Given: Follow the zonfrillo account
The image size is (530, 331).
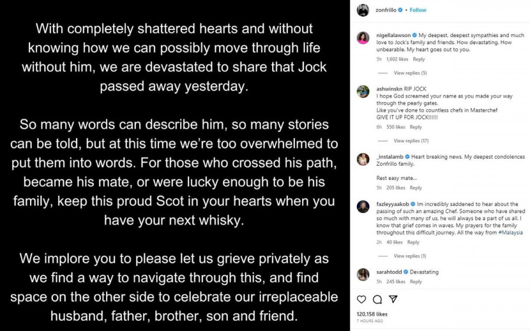Looking at the screenshot, I should coord(418,10).
